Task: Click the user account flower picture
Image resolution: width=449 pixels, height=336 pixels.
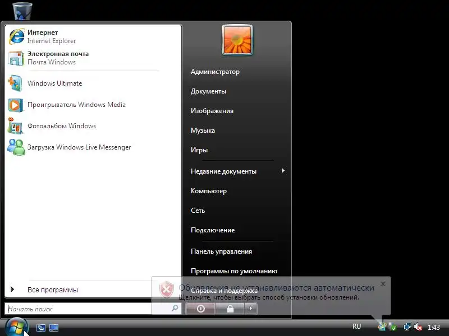Action: tap(237, 40)
